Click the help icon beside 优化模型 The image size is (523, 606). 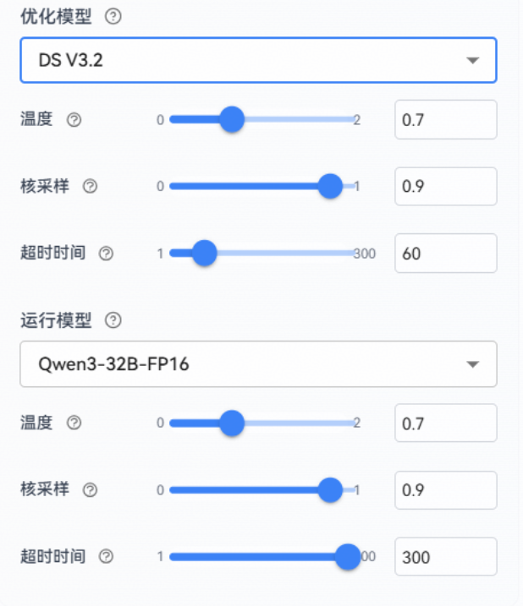click(113, 17)
